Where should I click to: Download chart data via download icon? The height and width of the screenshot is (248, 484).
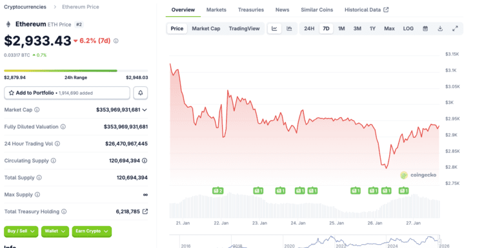[440, 28]
